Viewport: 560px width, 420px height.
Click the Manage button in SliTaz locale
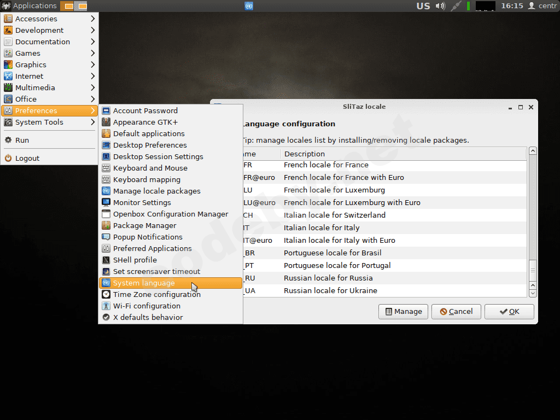(x=403, y=311)
